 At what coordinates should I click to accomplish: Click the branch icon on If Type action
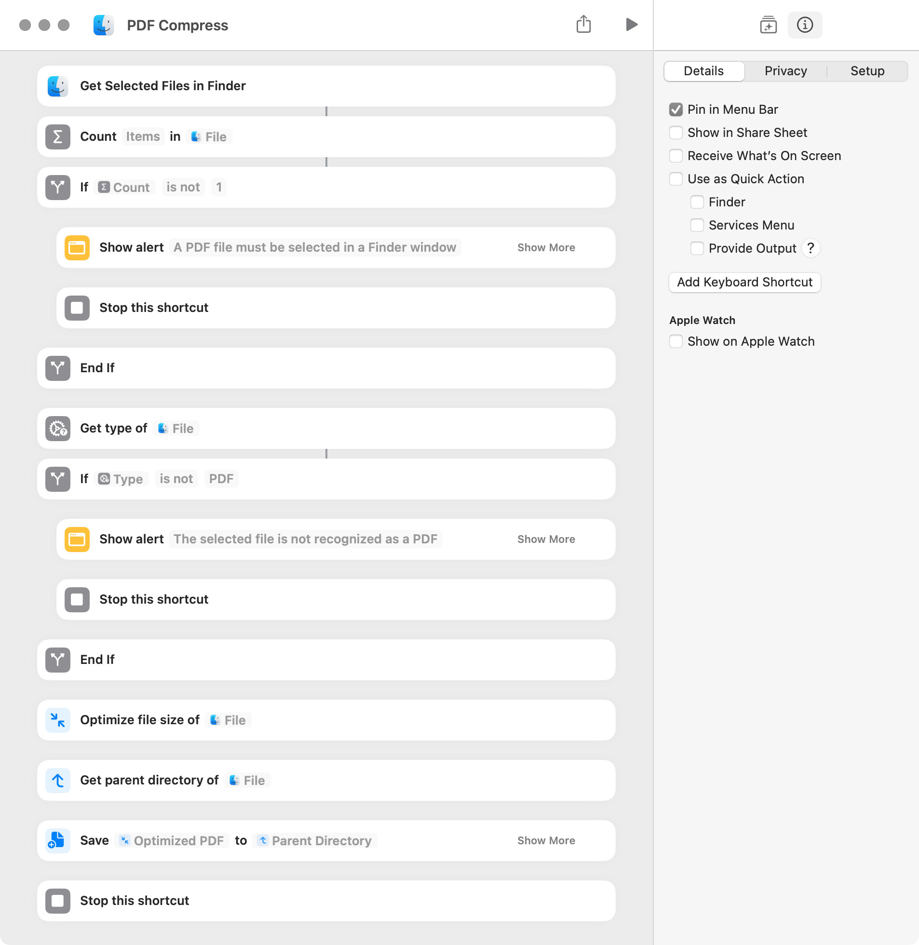58,479
